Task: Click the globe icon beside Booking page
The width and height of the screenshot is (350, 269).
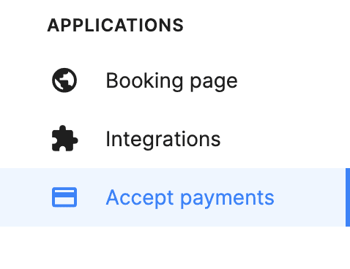Action: click(64, 80)
